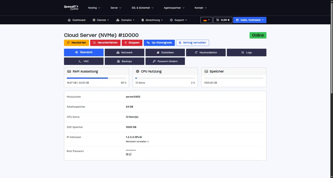Viewport: 333px width, 178px height.
Task: Click the CPU Nutzung progress bar
Action: 165,78
